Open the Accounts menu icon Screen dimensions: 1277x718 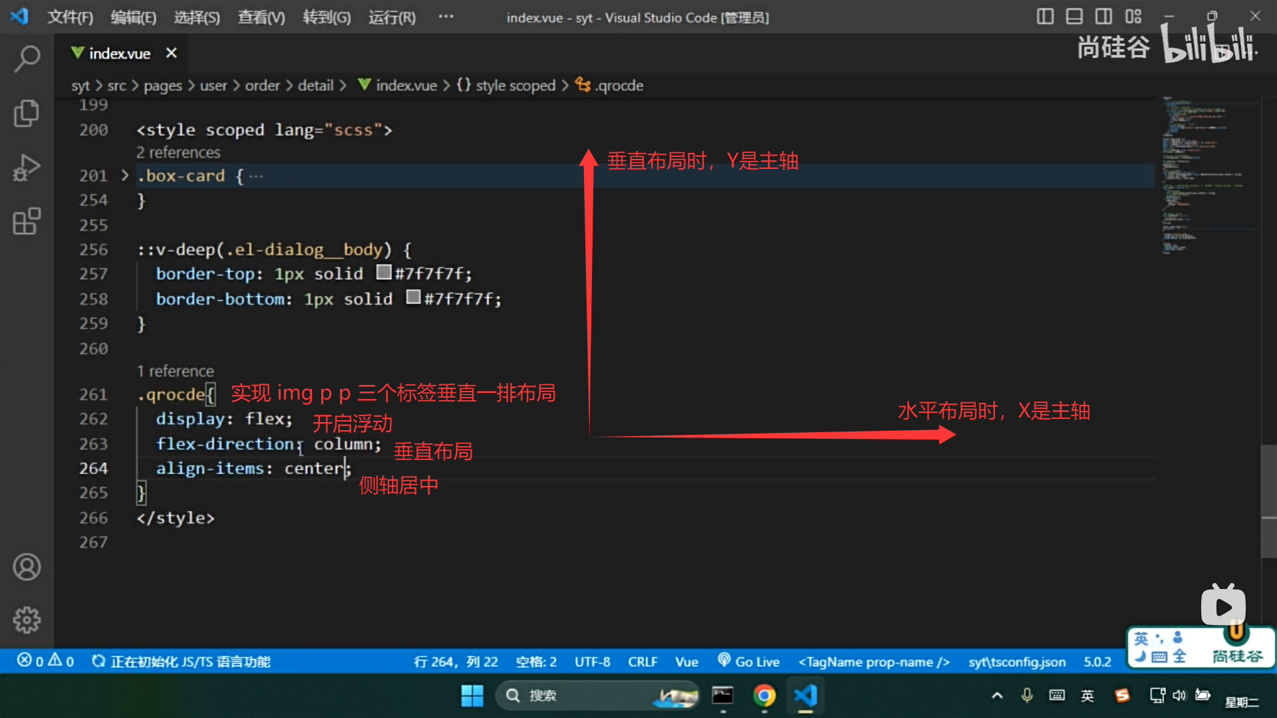point(27,567)
